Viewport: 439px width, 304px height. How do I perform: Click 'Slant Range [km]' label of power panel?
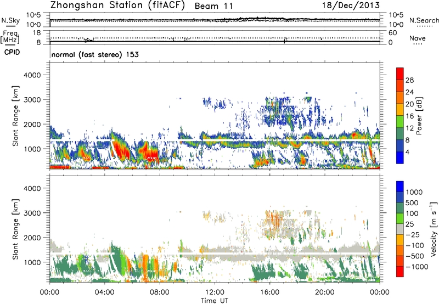tap(15, 116)
